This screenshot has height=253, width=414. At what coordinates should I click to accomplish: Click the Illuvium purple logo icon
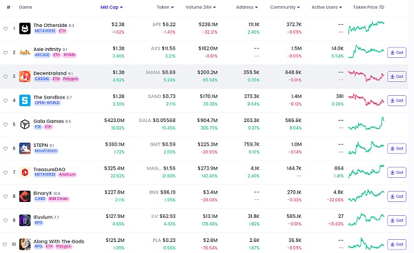click(25, 221)
